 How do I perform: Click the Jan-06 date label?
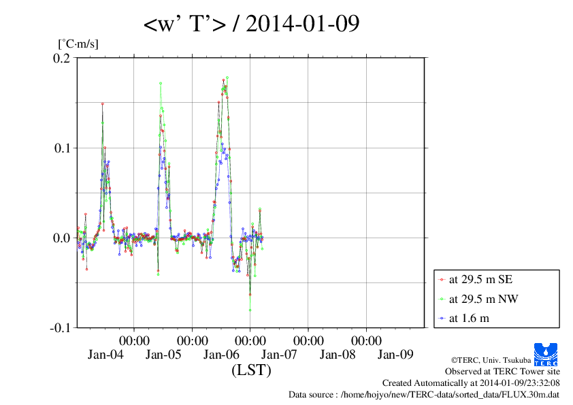coord(221,354)
